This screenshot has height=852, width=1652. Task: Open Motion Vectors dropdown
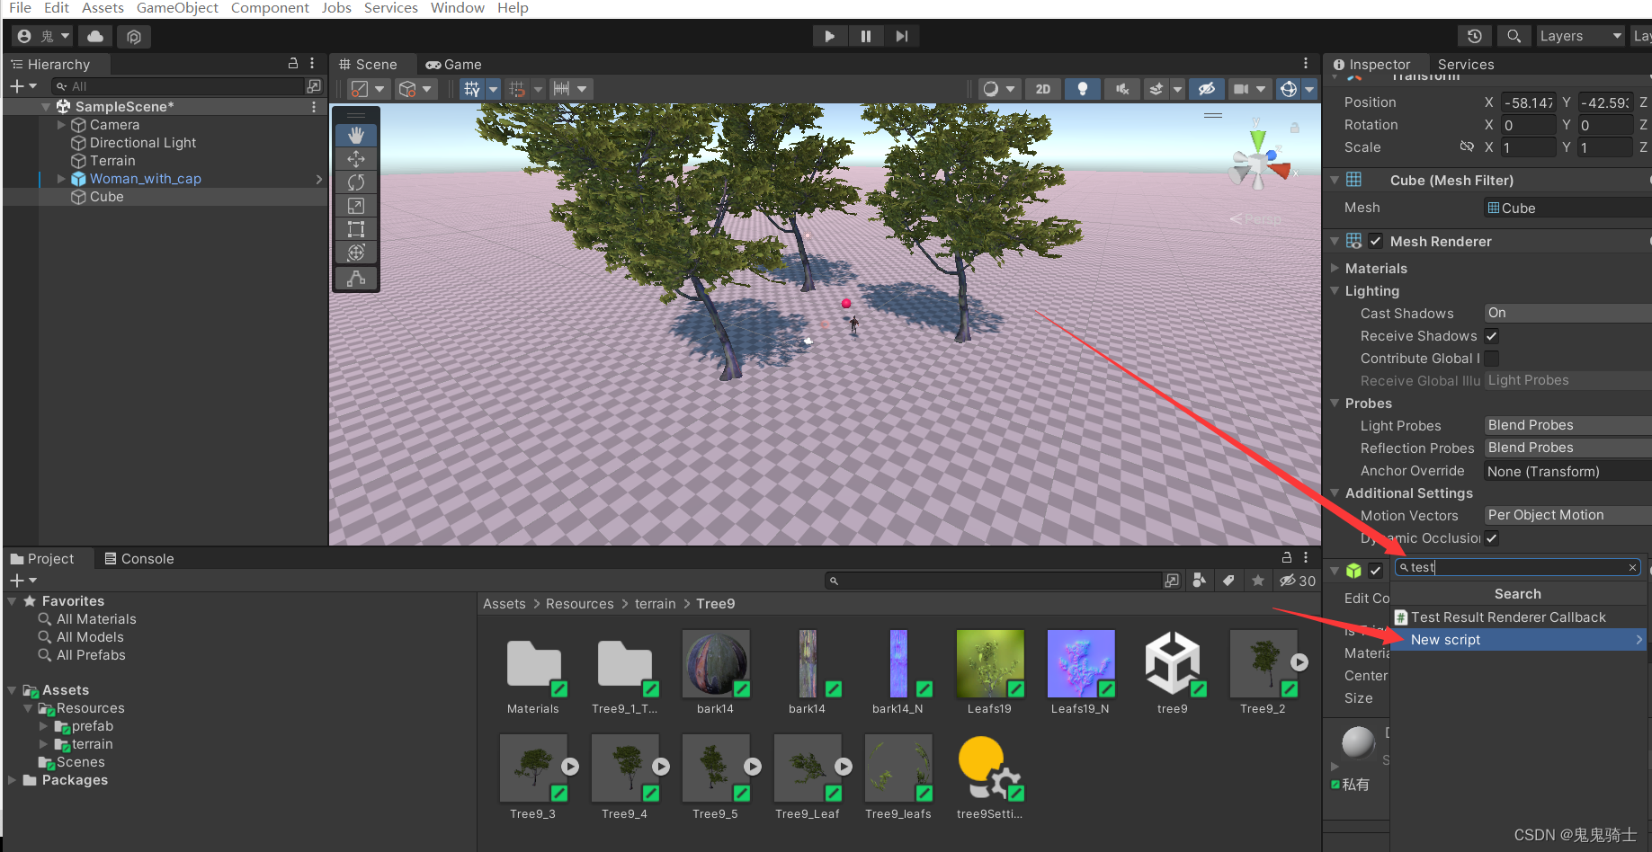[x=1567, y=515]
